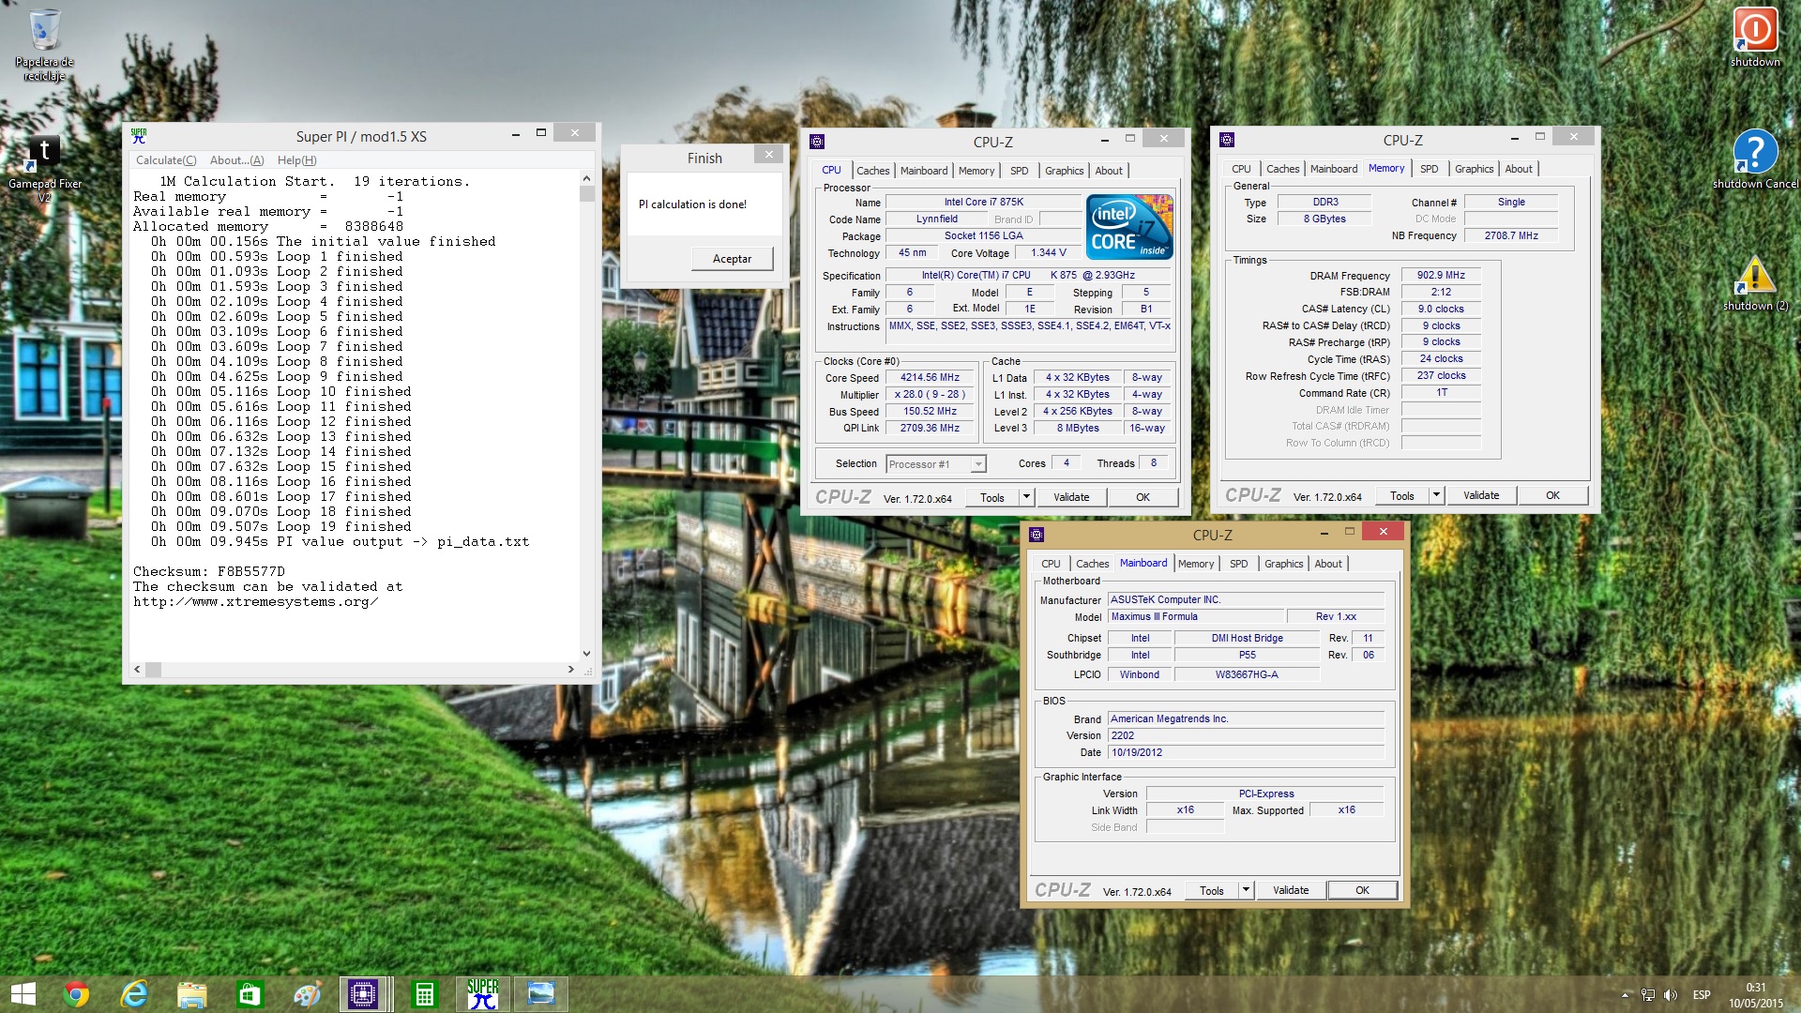The height and width of the screenshot is (1013, 1801).
Task: Click Super PI horizontal scroll right arrow
Action: click(570, 670)
